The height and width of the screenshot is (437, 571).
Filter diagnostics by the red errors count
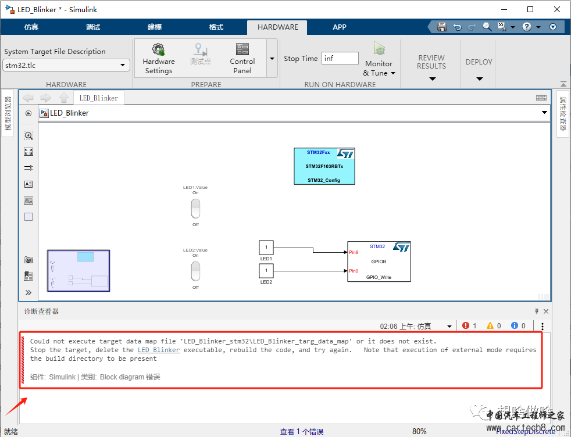pyautogui.click(x=469, y=325)
